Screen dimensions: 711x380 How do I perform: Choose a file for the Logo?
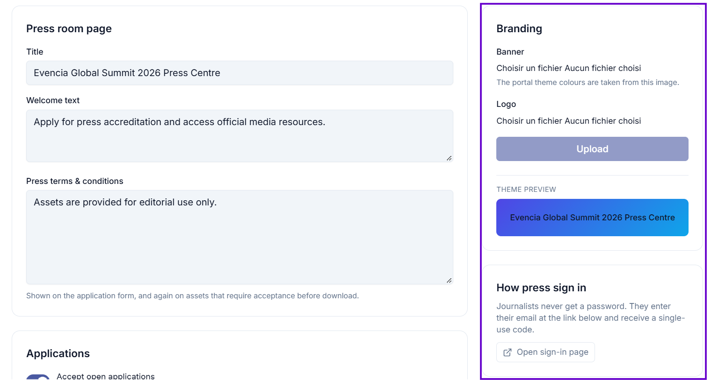pos(568,121)
